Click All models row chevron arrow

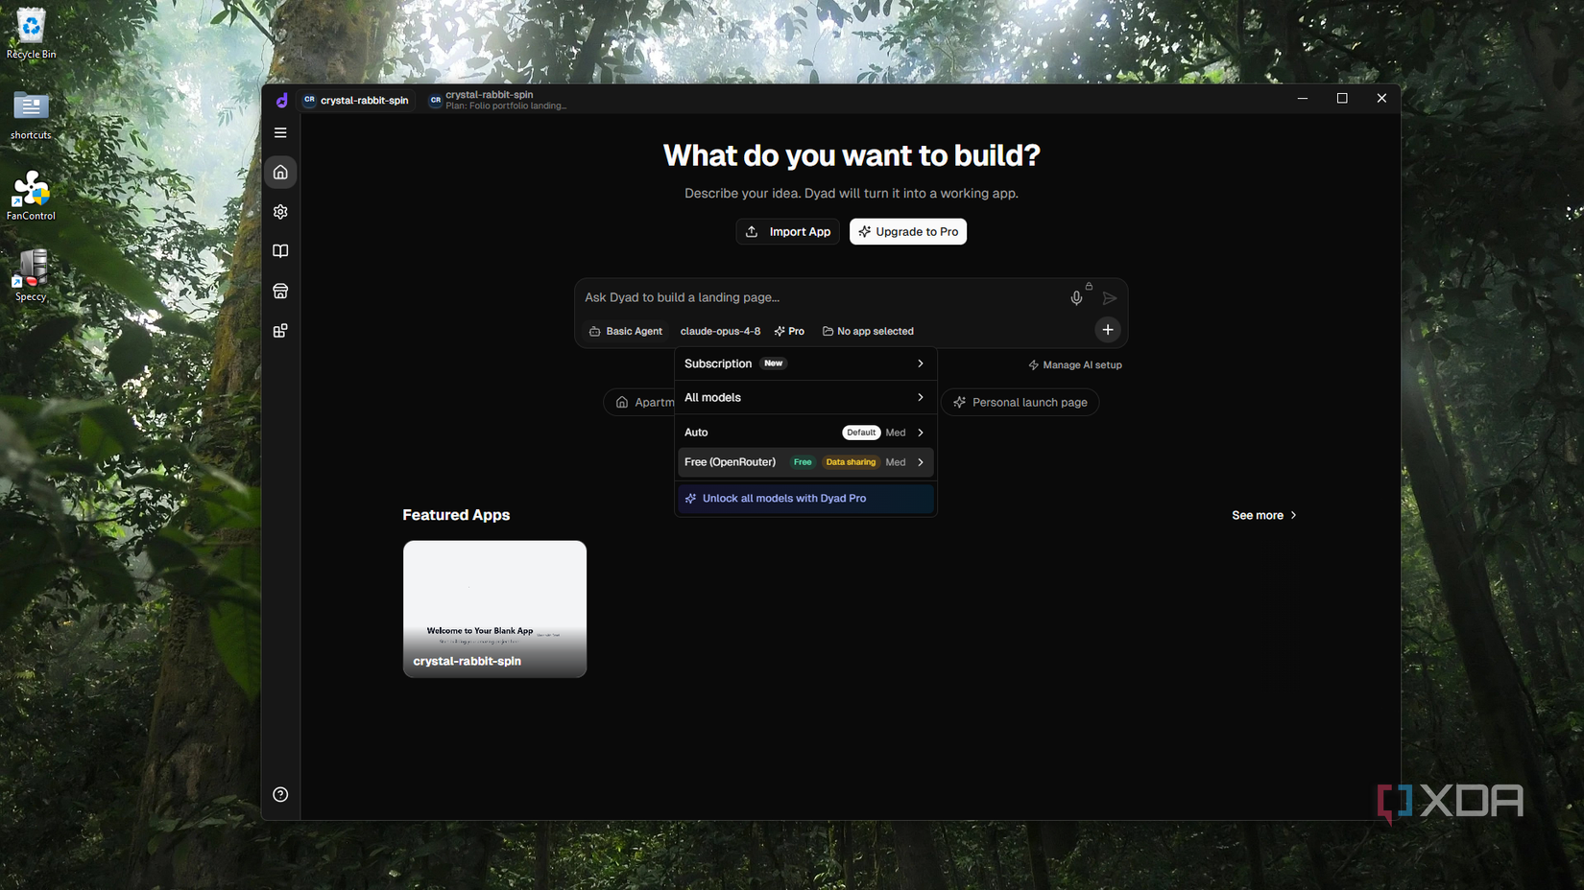pyautogui.click(x=920, y=397)
